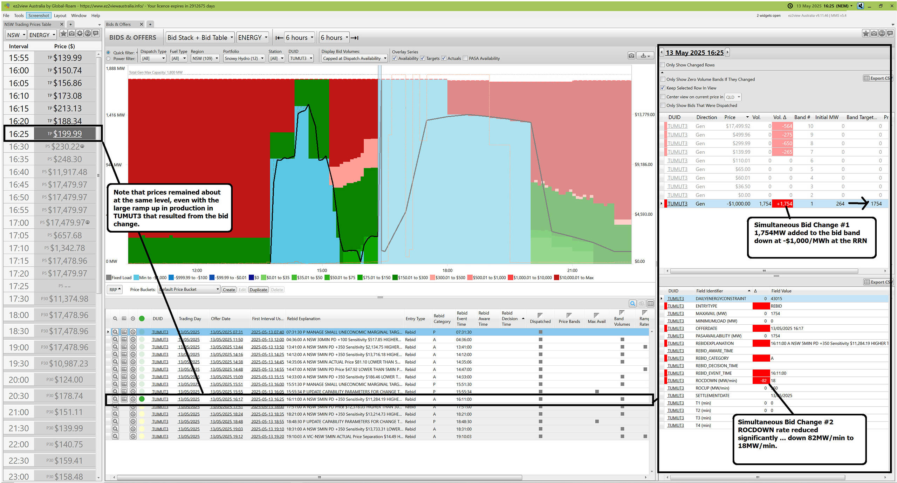
Task: Click the TUMUT3 link in the $17,499.92 row
Action: coord(677,126)
